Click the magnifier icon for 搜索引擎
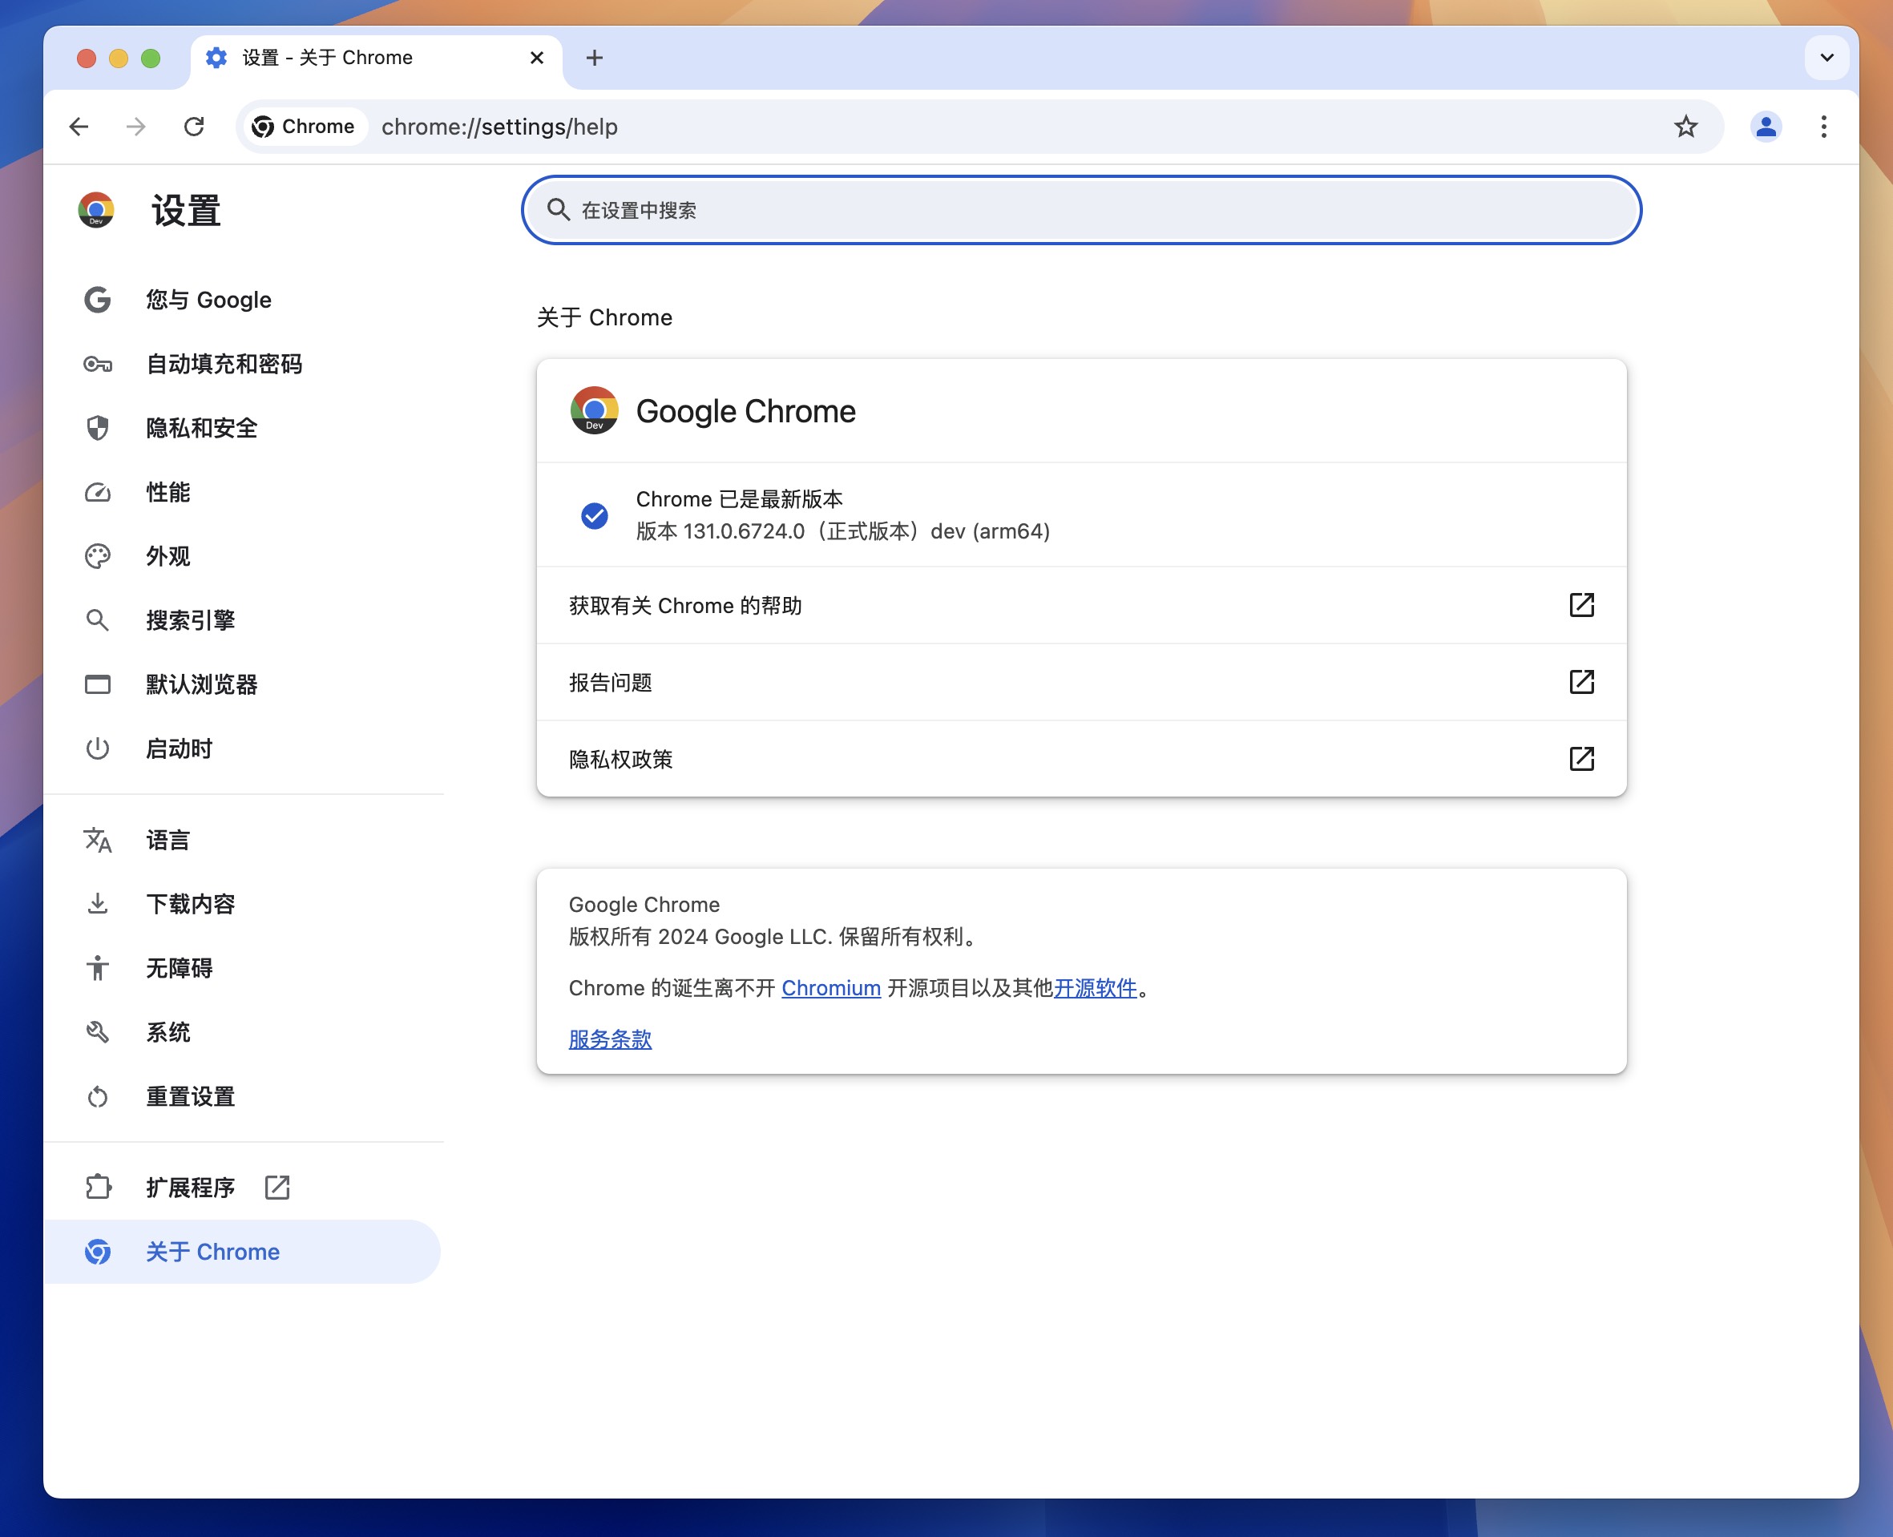 pos(98,620)
